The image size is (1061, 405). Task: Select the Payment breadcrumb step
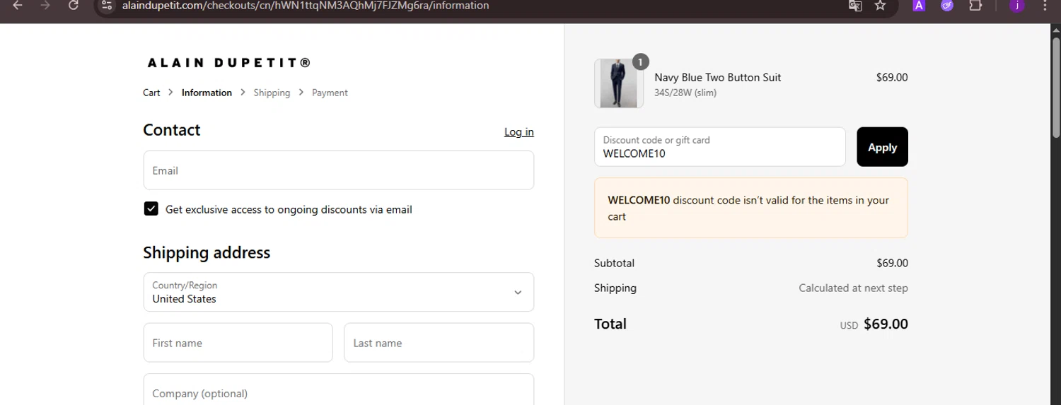(330, 93)
